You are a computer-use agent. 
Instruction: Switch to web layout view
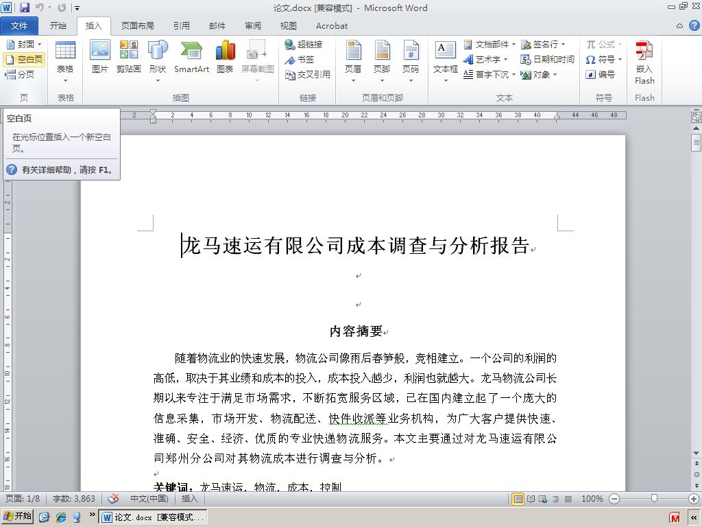(x=543, y=499)
